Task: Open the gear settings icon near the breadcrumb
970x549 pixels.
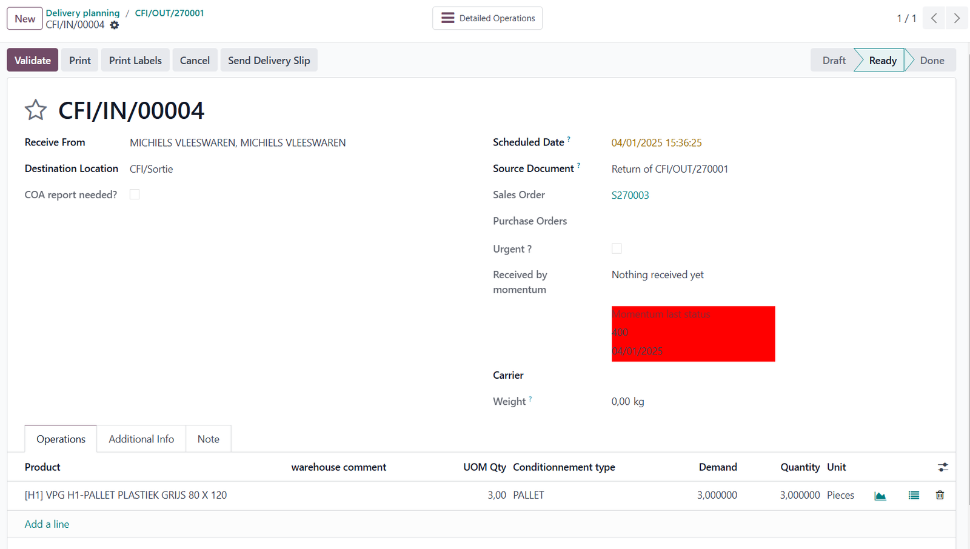Action: click(115, 25)
